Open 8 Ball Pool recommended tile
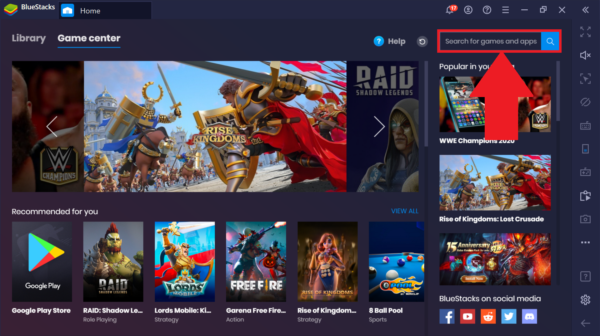Image resolution: width=600 pixels, height=336 pixels. tap(396, 261)
